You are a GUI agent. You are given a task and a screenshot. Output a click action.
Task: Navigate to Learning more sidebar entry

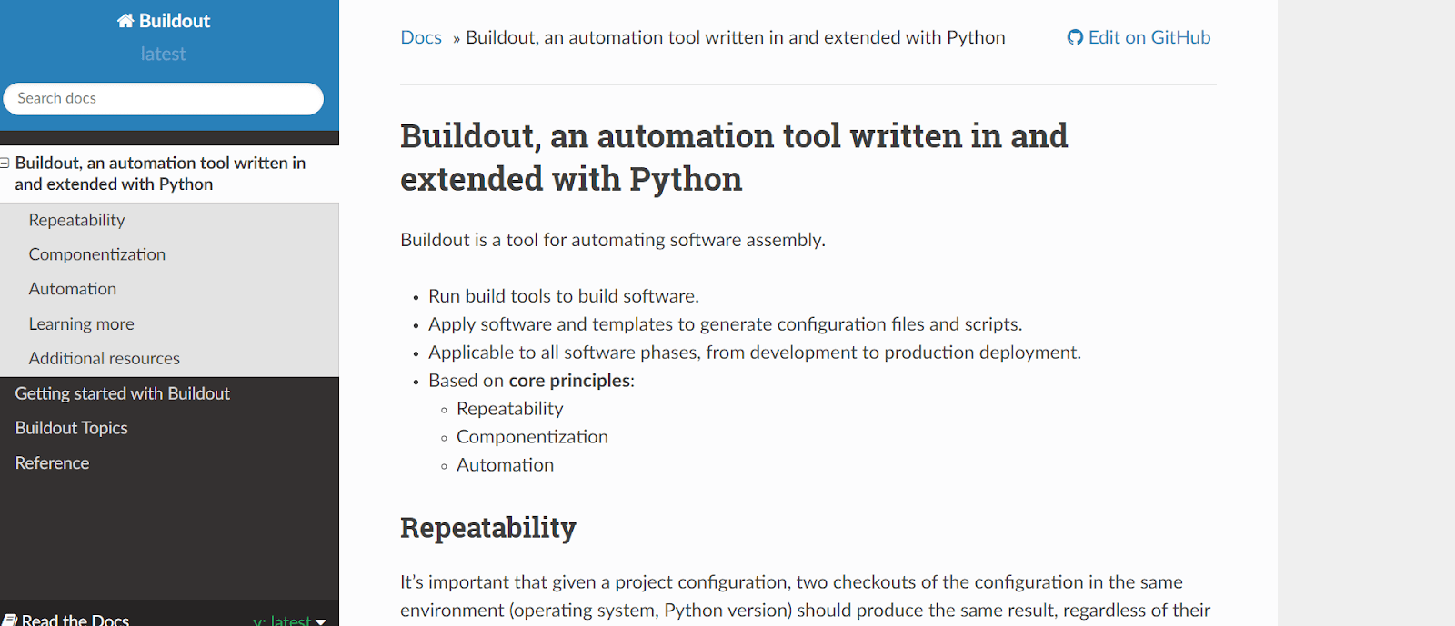pos(81,323)
